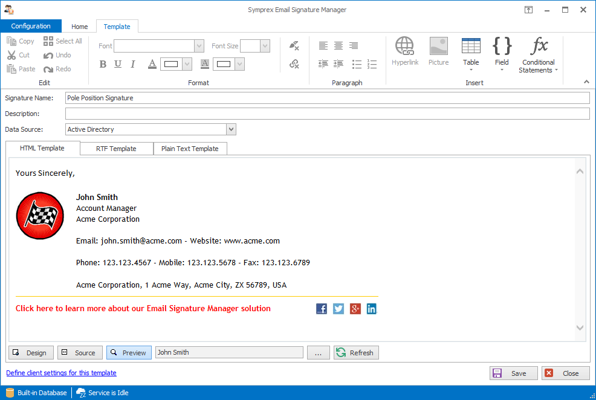The height and width of the screenshot is (400, 596).
Task: Click the Google Plus icon in signature
Action: click(x=355, y=308)
